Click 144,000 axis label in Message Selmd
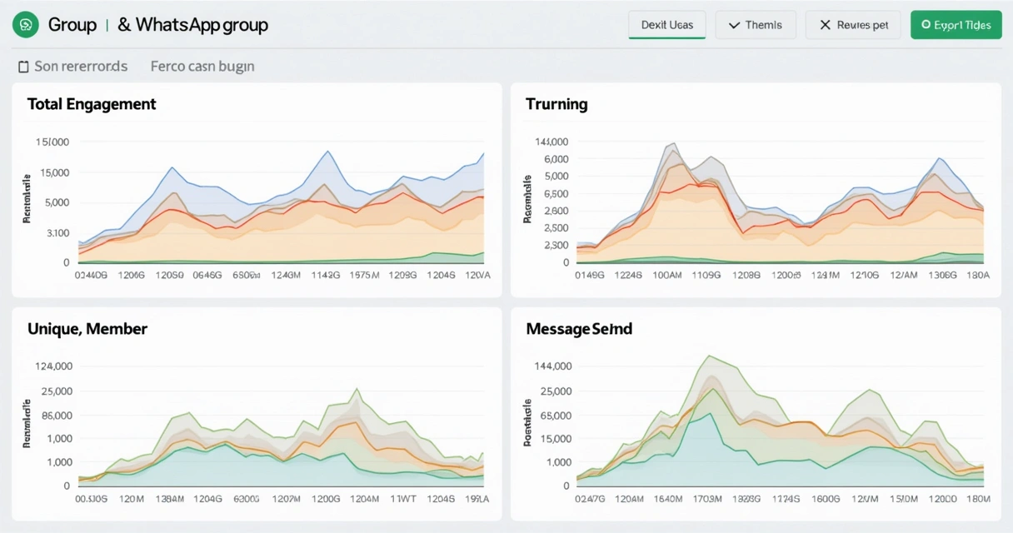 [x=552, y=366]
